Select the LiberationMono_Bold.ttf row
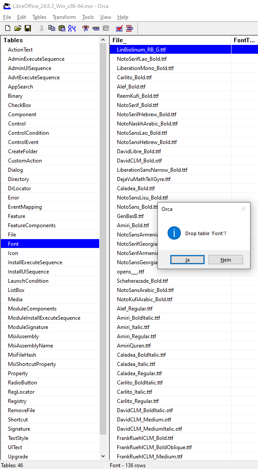Screen dimensions: 258x469 [x=183, y=68]
